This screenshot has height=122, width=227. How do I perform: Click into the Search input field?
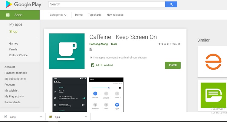point(107,4)
